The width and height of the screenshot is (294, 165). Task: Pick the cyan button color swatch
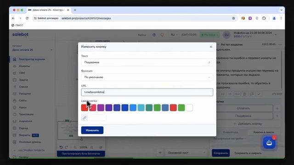(x=141, y=108)
